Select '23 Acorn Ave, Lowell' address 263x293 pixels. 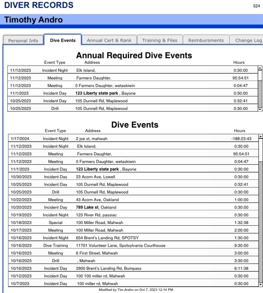(x=95, y=177)
